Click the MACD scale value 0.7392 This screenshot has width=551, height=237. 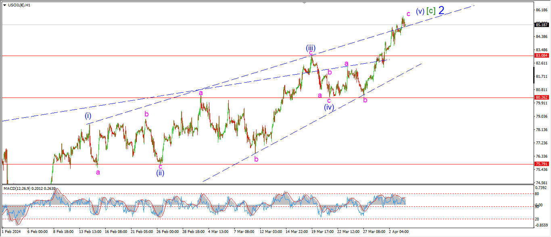tap(541, 188)
